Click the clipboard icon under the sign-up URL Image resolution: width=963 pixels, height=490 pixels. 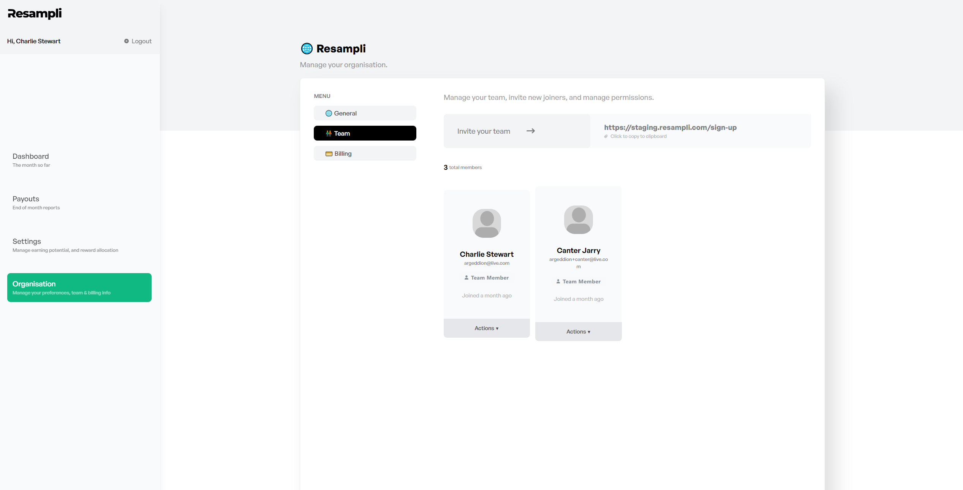[606, 136]
